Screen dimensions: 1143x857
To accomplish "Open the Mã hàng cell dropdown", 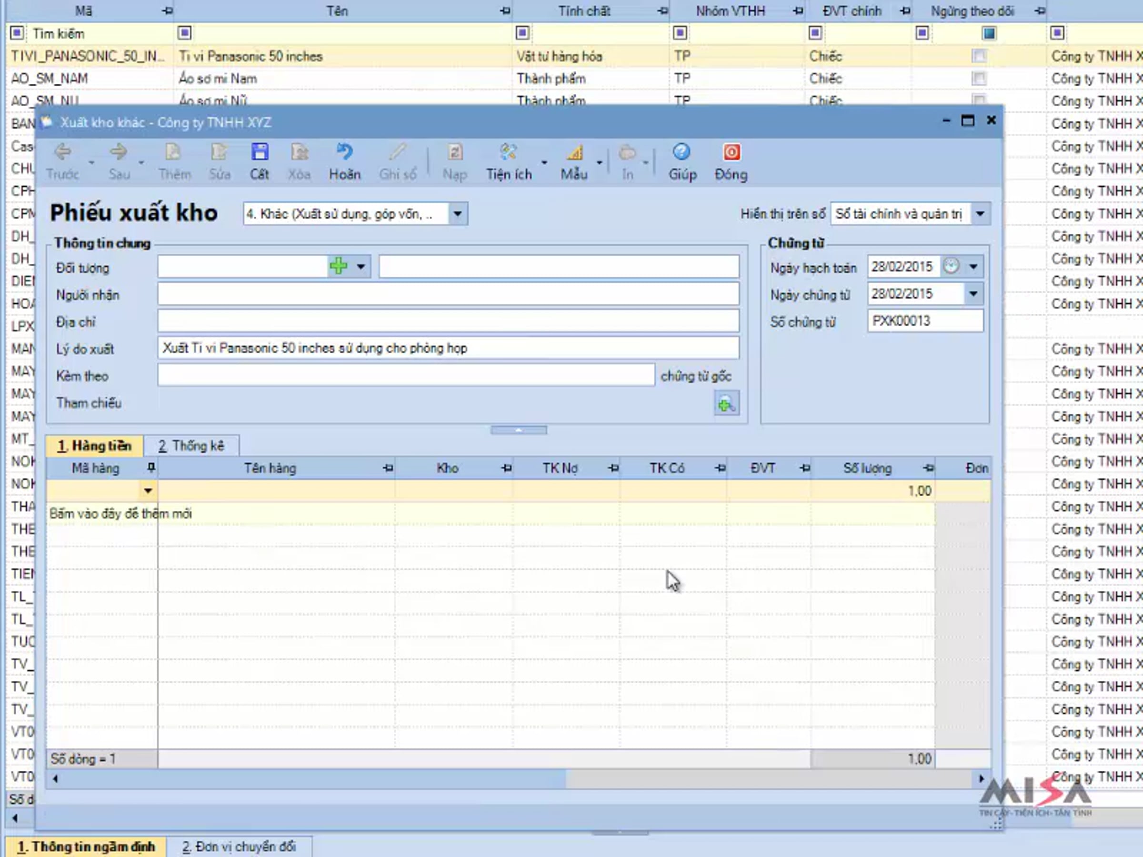I will coord(148,491).
